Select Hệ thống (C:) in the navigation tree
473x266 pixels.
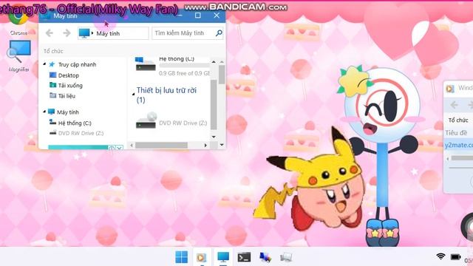(75, 123)
